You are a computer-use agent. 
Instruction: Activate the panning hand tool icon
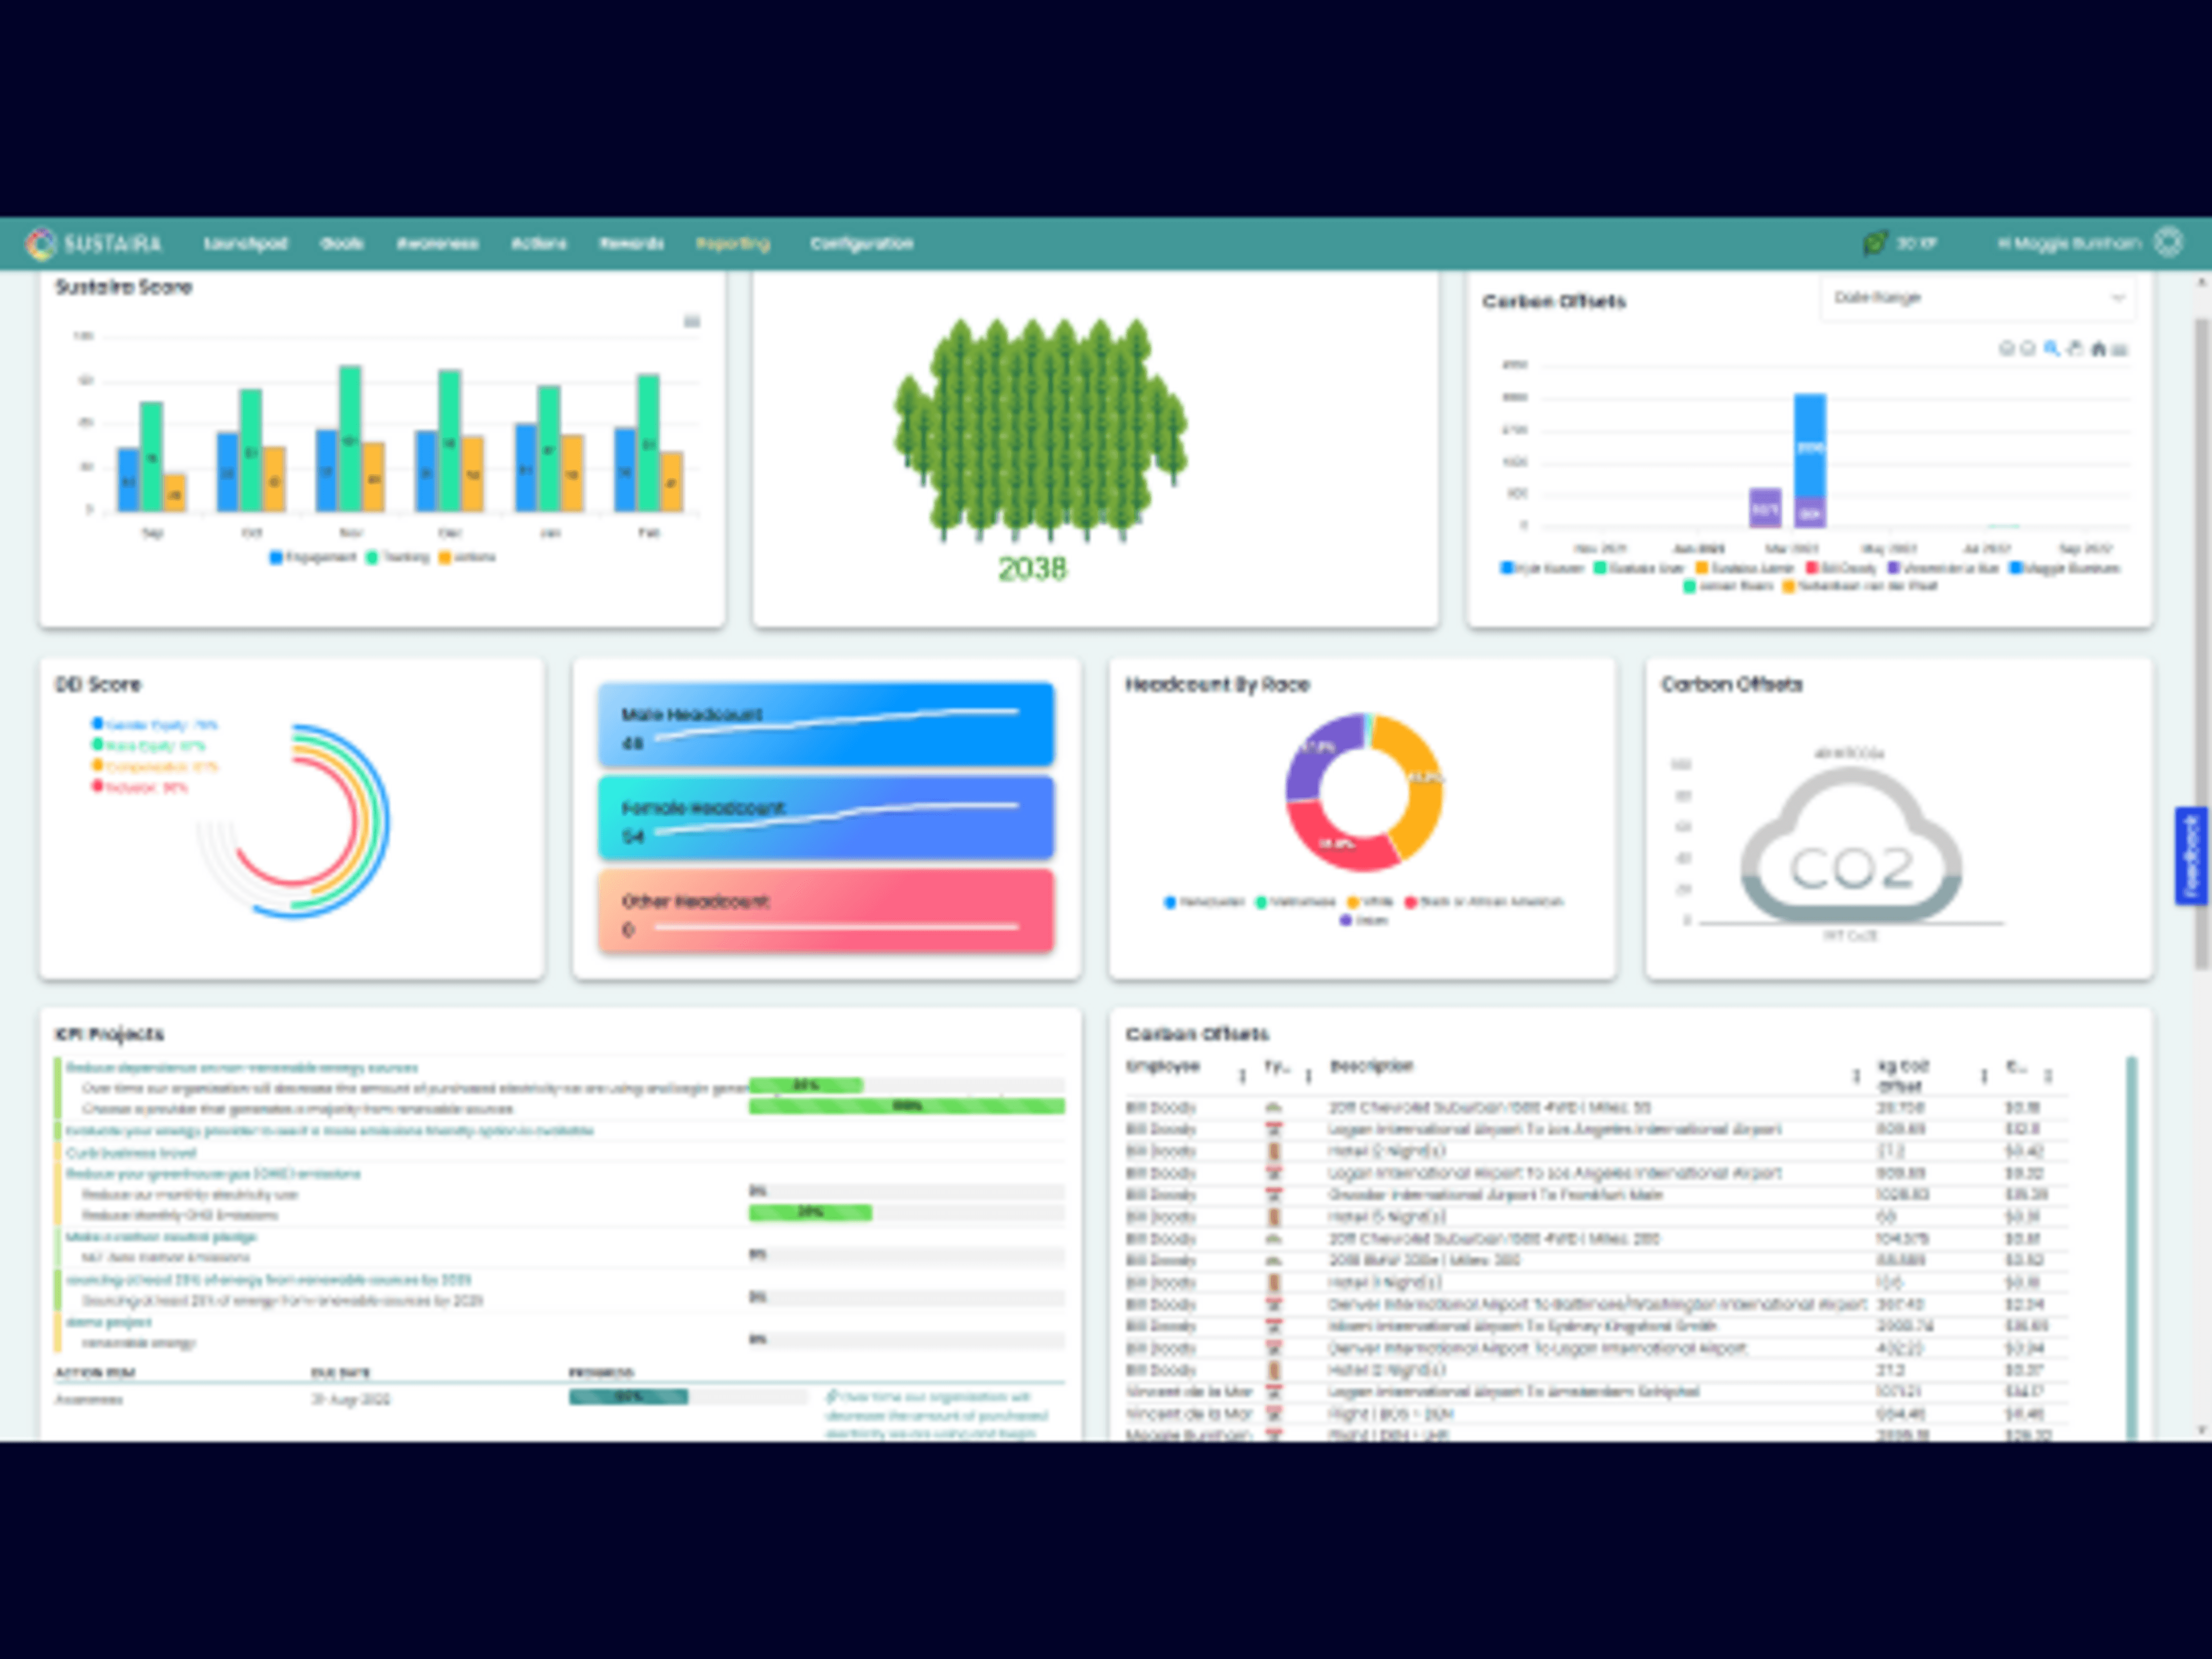coord(2075,348)
